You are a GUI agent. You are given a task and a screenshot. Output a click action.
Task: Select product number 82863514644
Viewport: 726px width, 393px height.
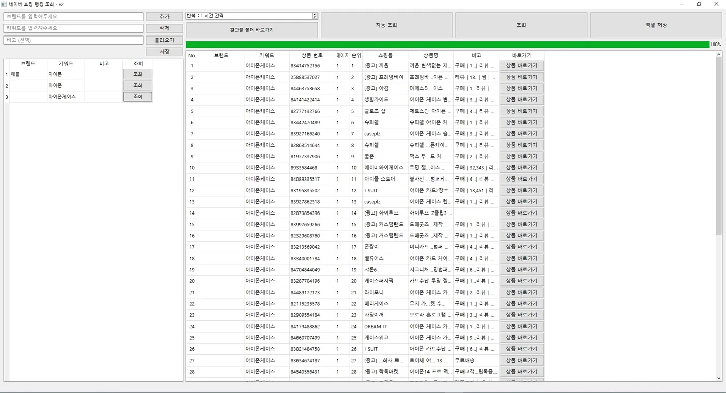312,145
